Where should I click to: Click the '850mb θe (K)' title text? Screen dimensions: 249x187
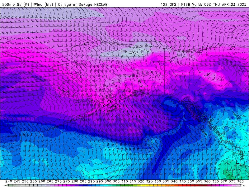point(15,4)
